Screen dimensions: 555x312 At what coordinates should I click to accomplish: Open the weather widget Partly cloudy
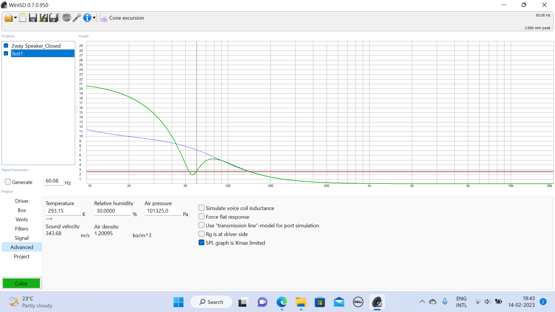tap(30, 302)
